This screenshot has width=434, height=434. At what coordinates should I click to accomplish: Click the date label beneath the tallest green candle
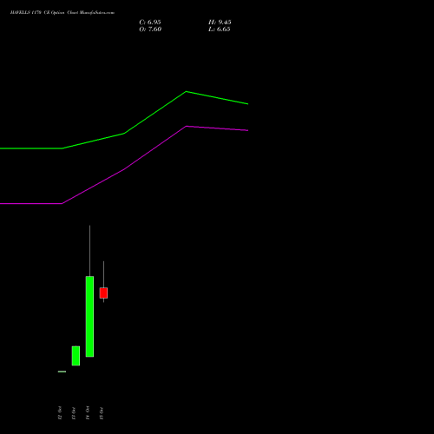pyautogui.click(x=88, y=413)
